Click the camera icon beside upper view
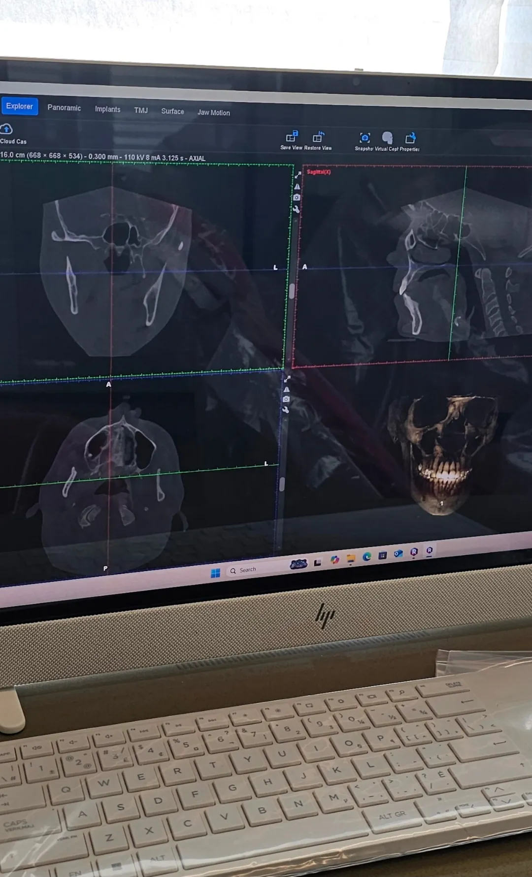Viewport: 532px width, 877px height. pos(297,197)
